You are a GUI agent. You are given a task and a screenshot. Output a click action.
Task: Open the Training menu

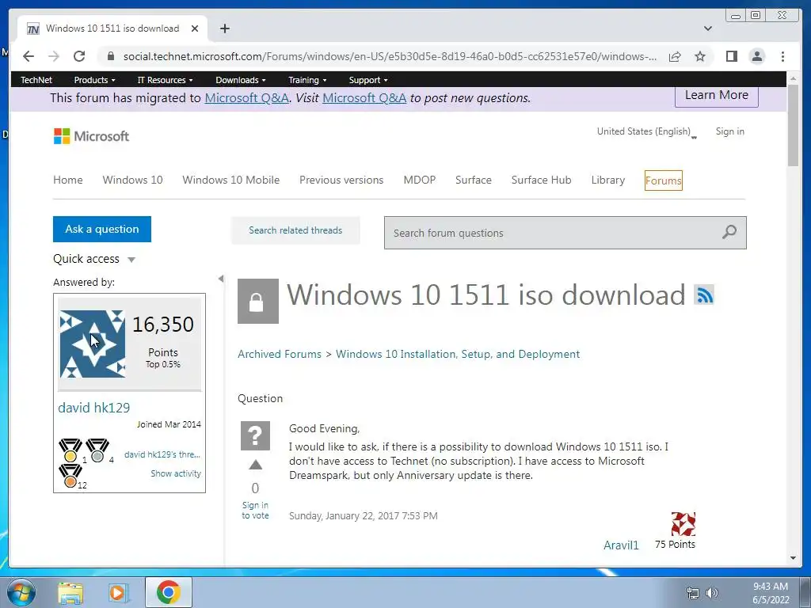coord(307,80)
